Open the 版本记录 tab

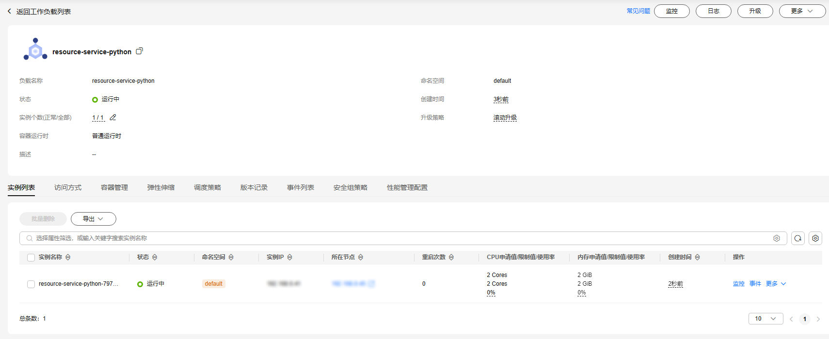click(254, 187)
